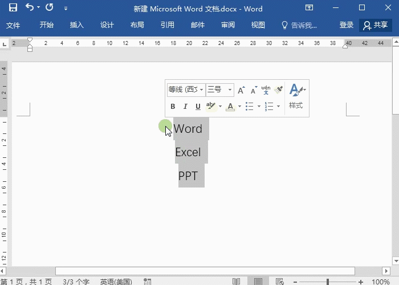Image resolution: width=399 pixels, height=285 pixels.
Task: Click the zoom slider handle
Action: pyautogui.click(x=328, y=282)
